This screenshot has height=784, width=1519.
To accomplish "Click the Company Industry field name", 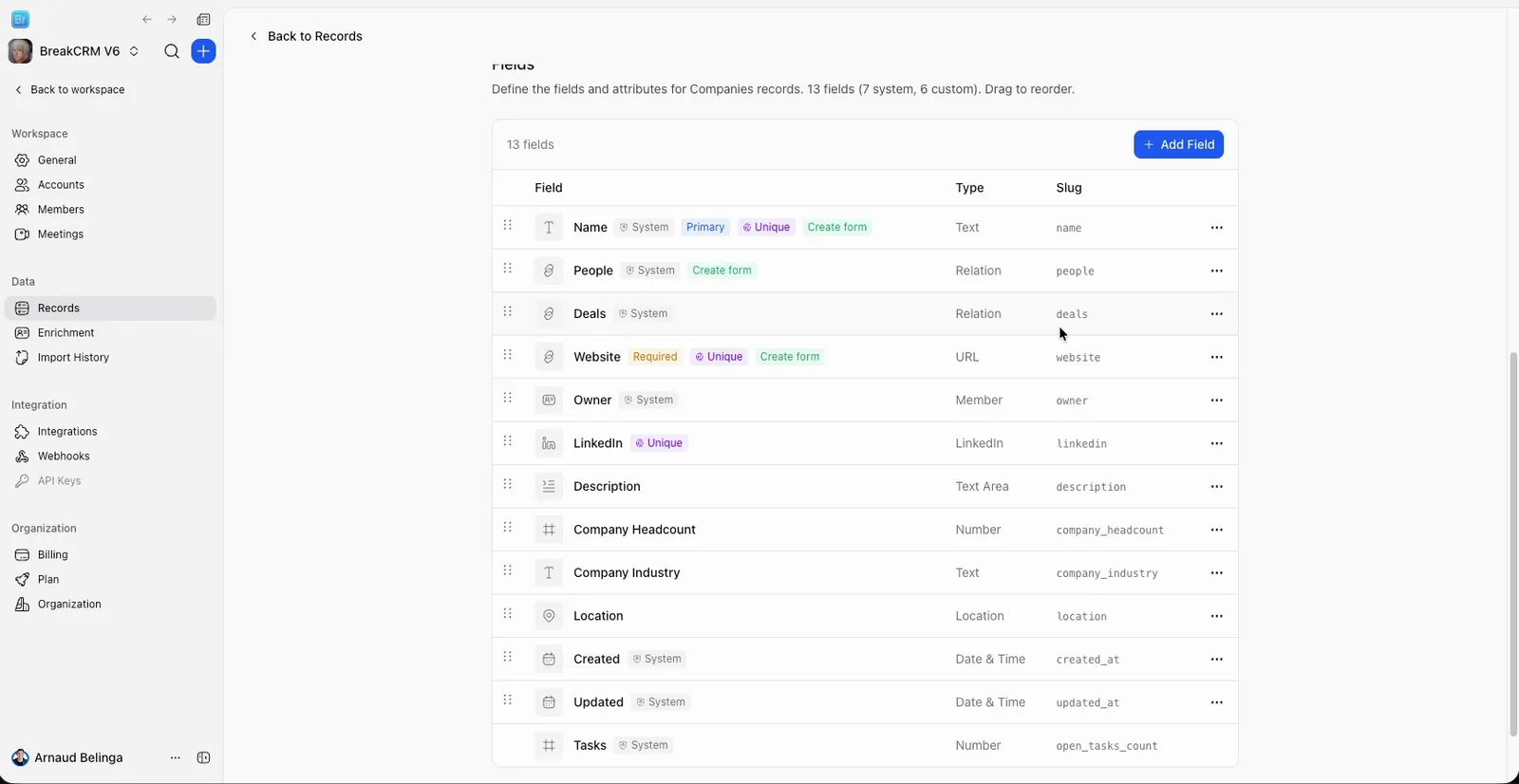I will click(x=627, y=572).
